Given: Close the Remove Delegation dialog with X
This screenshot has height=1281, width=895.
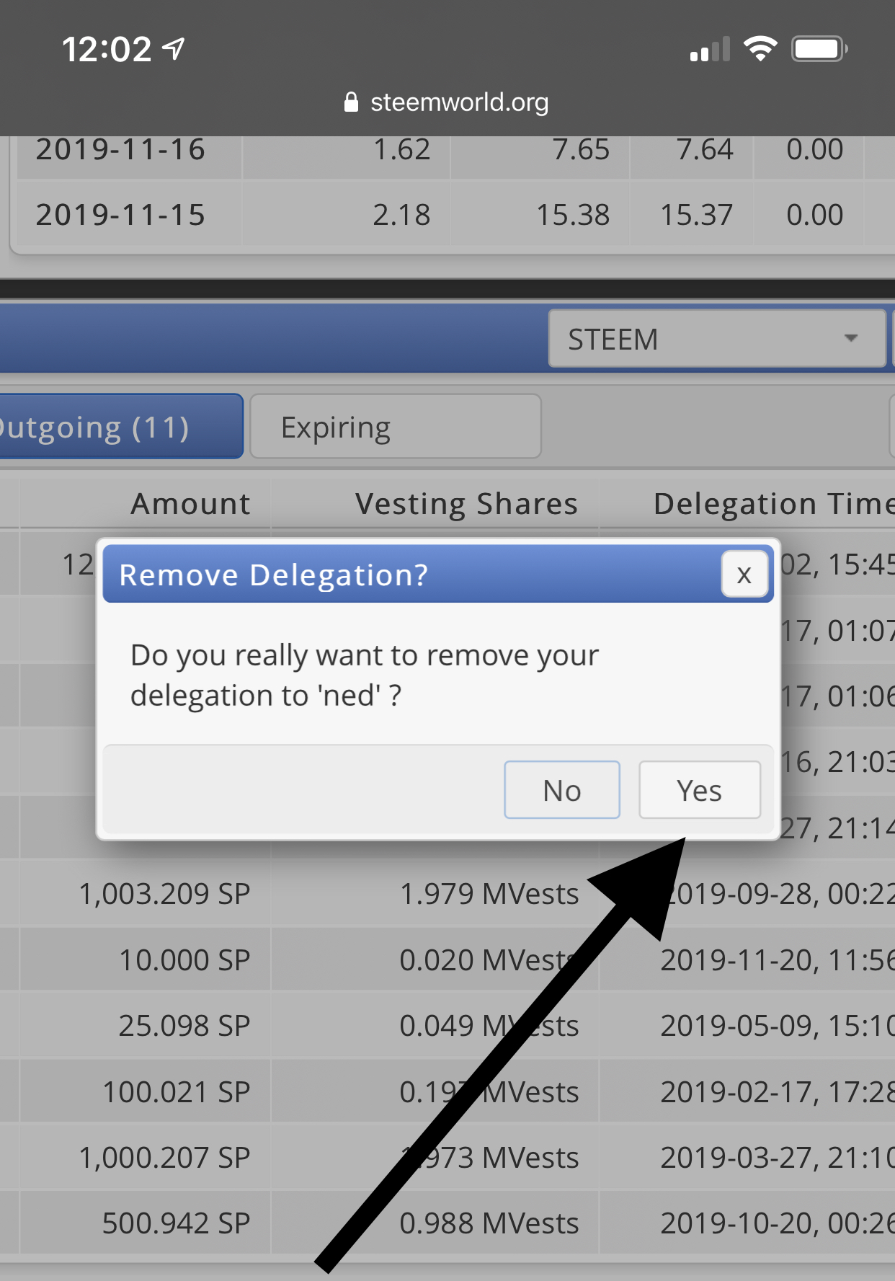Looking at the screenshot, I should click(x=744, y=574).
